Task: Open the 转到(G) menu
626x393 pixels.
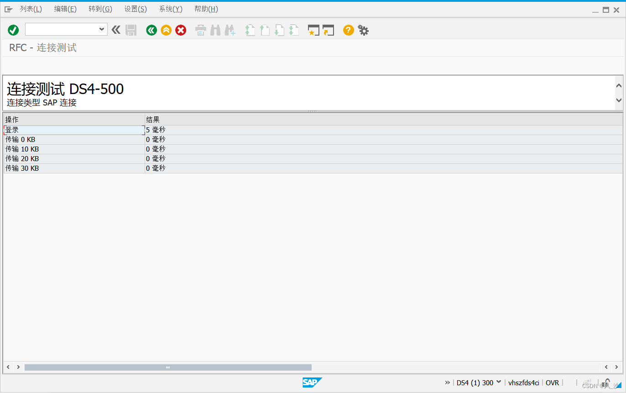Action: coord(100,9)
